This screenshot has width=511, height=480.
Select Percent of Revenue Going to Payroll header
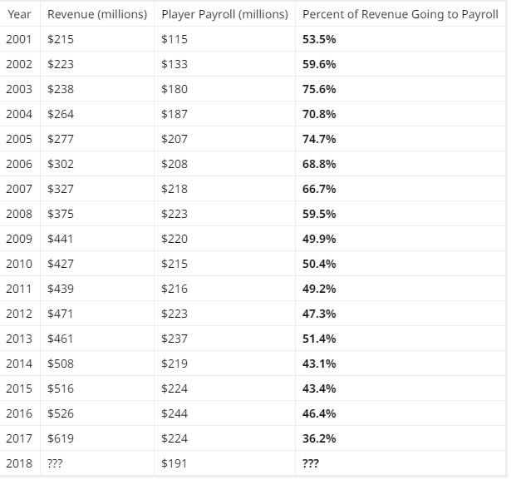(400, 15)
